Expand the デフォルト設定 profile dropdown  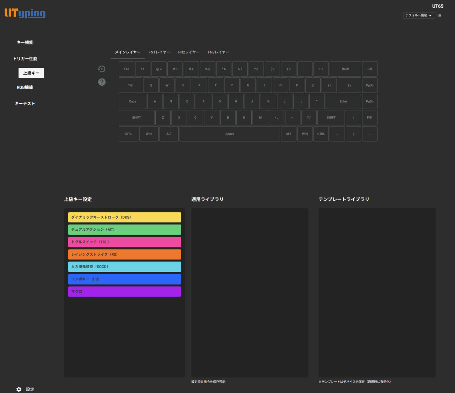click(418, 16)
